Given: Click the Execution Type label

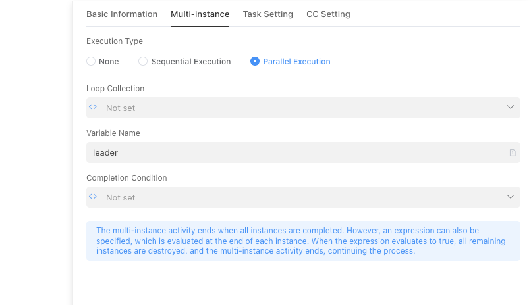Looking at the screenshot, I should pos(115,41).
